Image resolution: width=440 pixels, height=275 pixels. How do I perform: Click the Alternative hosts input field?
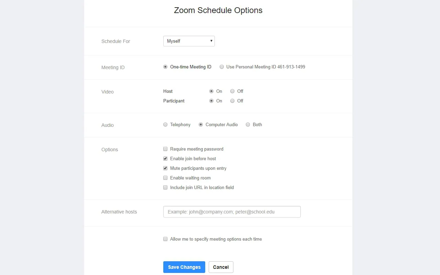click(232, 212)
